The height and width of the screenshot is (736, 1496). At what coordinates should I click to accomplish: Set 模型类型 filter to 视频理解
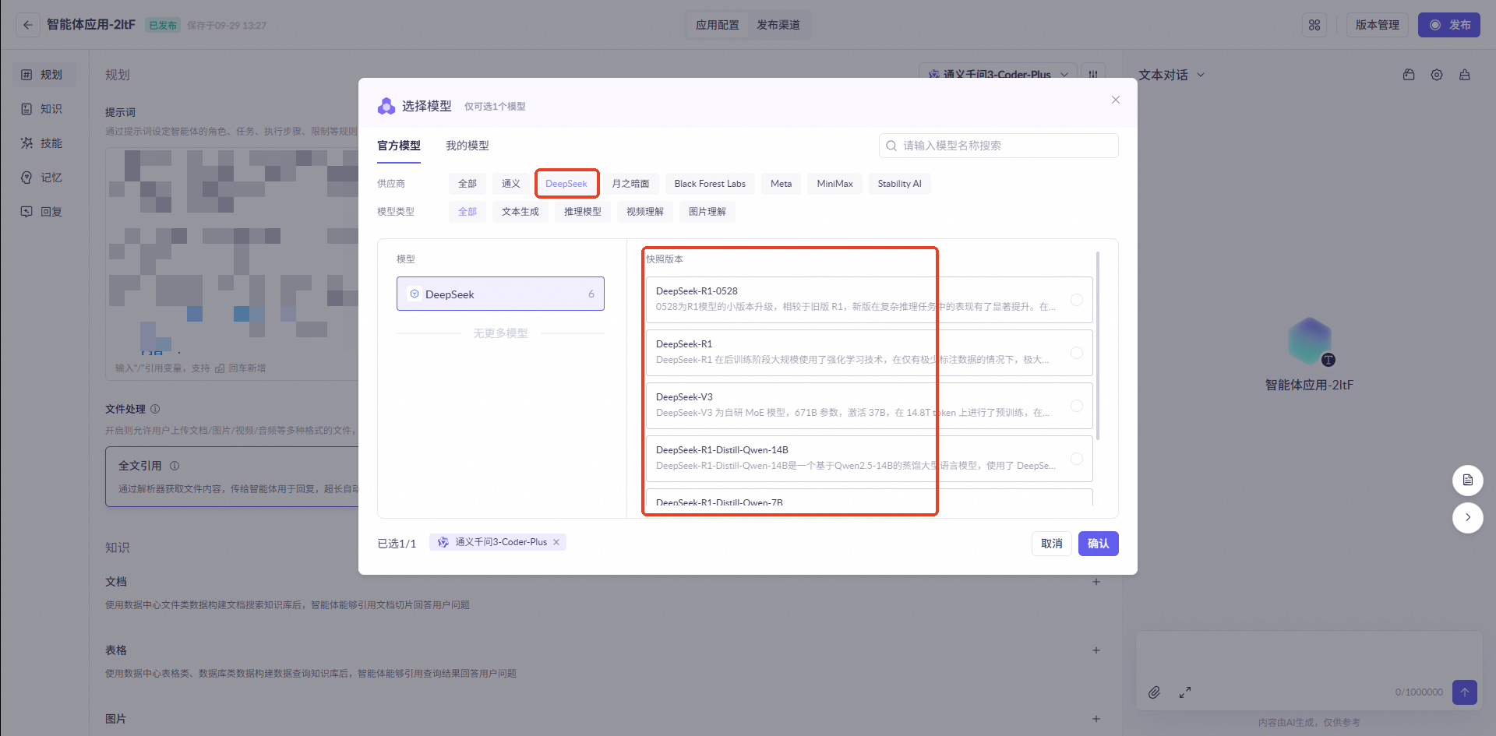coord(645,212)
